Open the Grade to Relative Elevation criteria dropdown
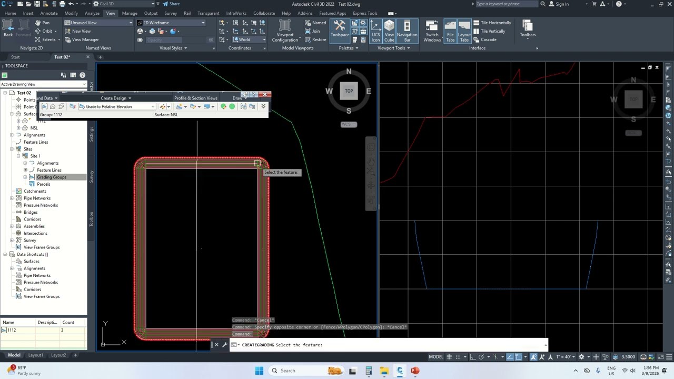 tap(117, 106)
